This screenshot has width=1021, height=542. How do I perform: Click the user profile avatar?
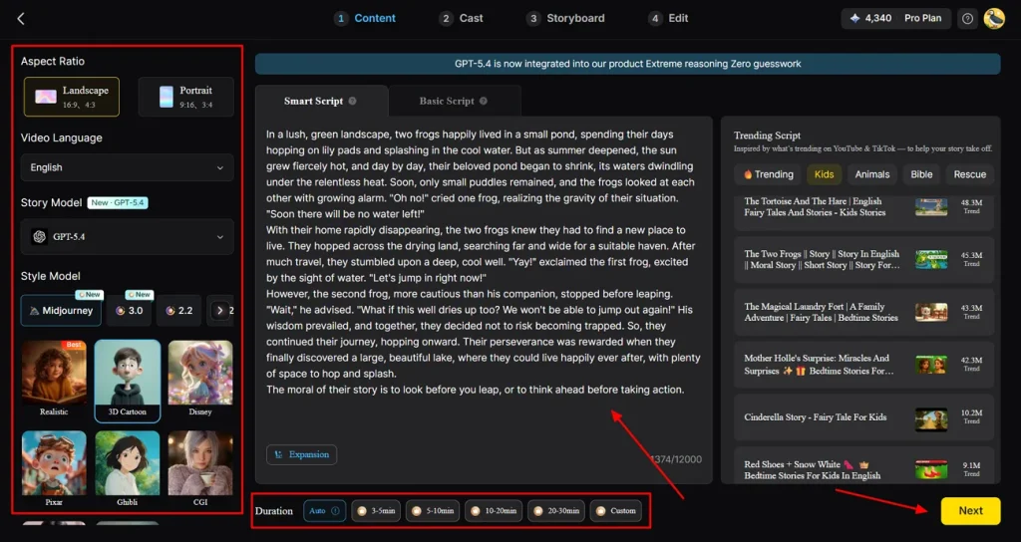[994, 18]
